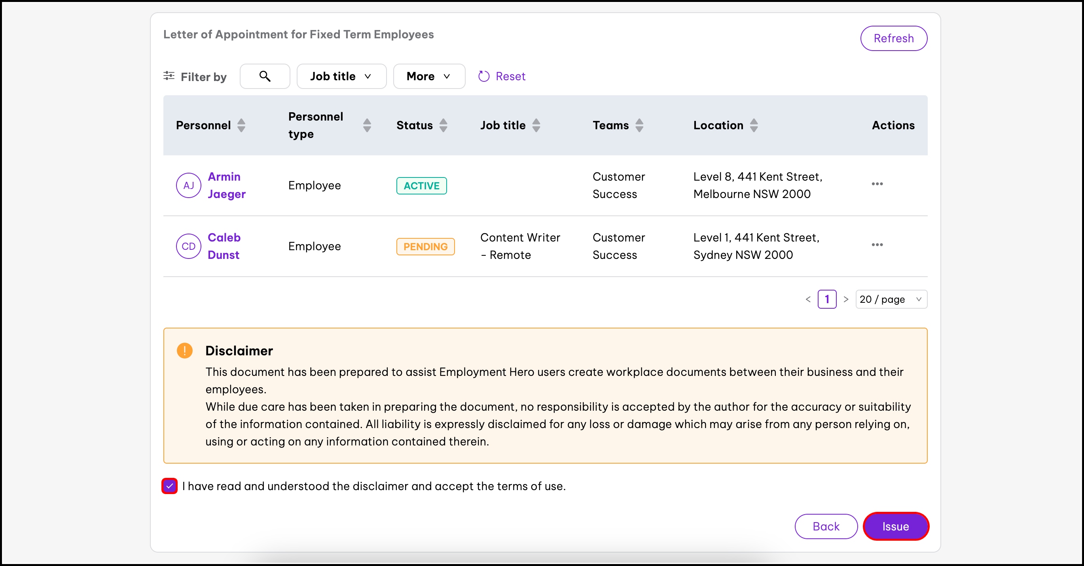The image size is (1084, 566).
Task: Uncheck the disclaimer acceptance checkbox
Action: (x=170, y=486)
